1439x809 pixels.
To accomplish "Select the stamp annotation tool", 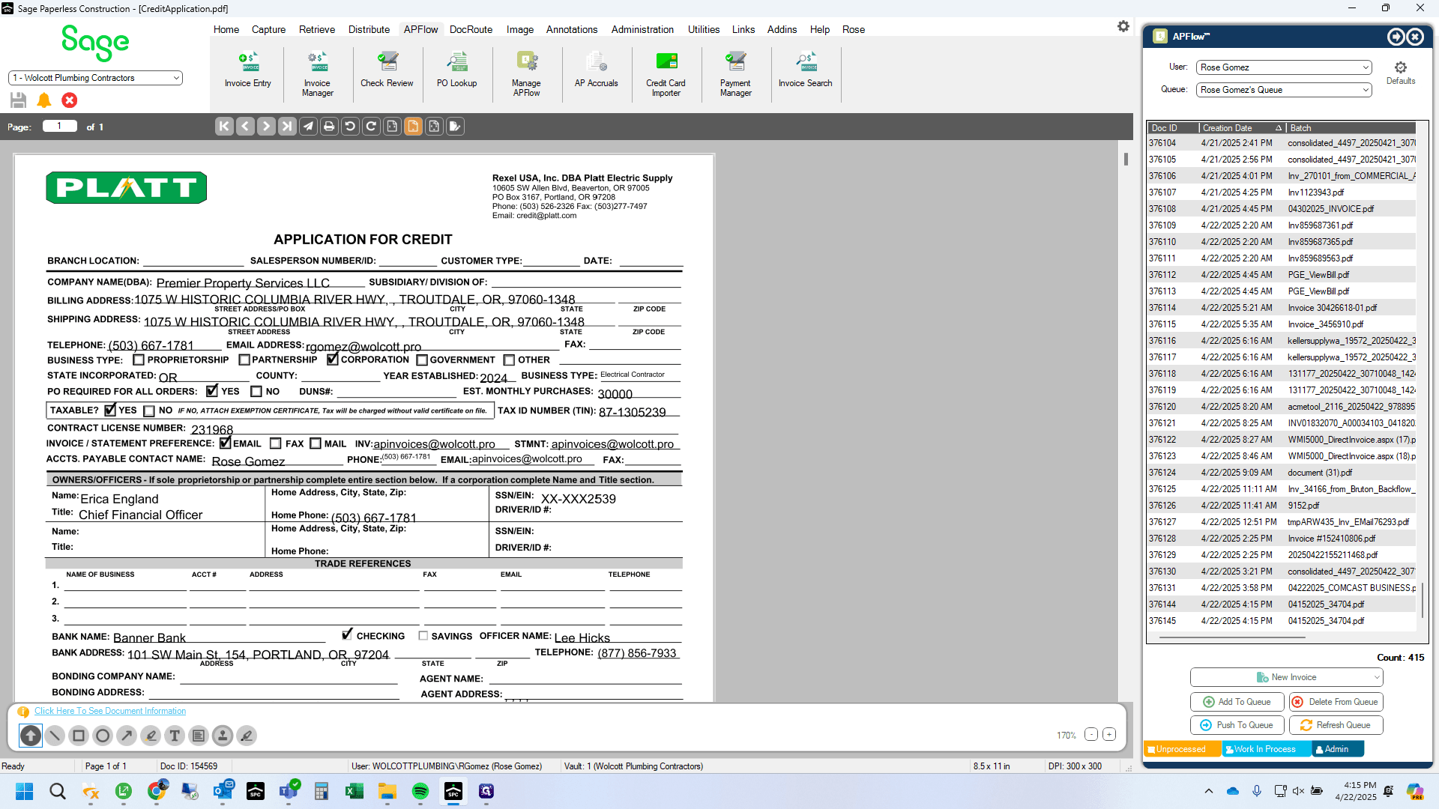I will click(x=223, y=736).
